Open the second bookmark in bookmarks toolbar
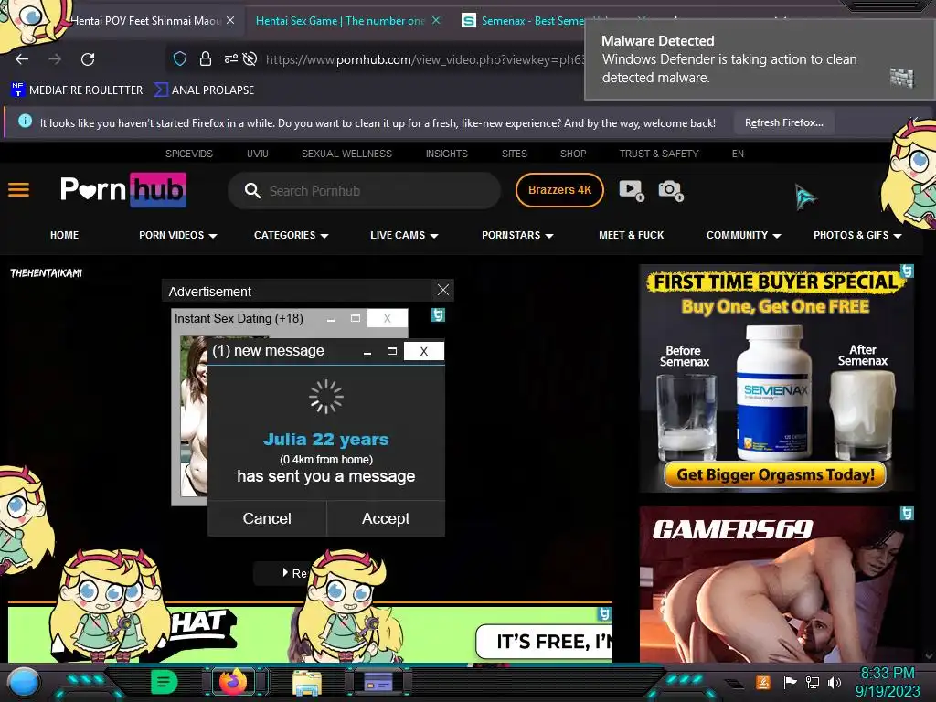This screenshot has width=936, height=702. [204, 90]
